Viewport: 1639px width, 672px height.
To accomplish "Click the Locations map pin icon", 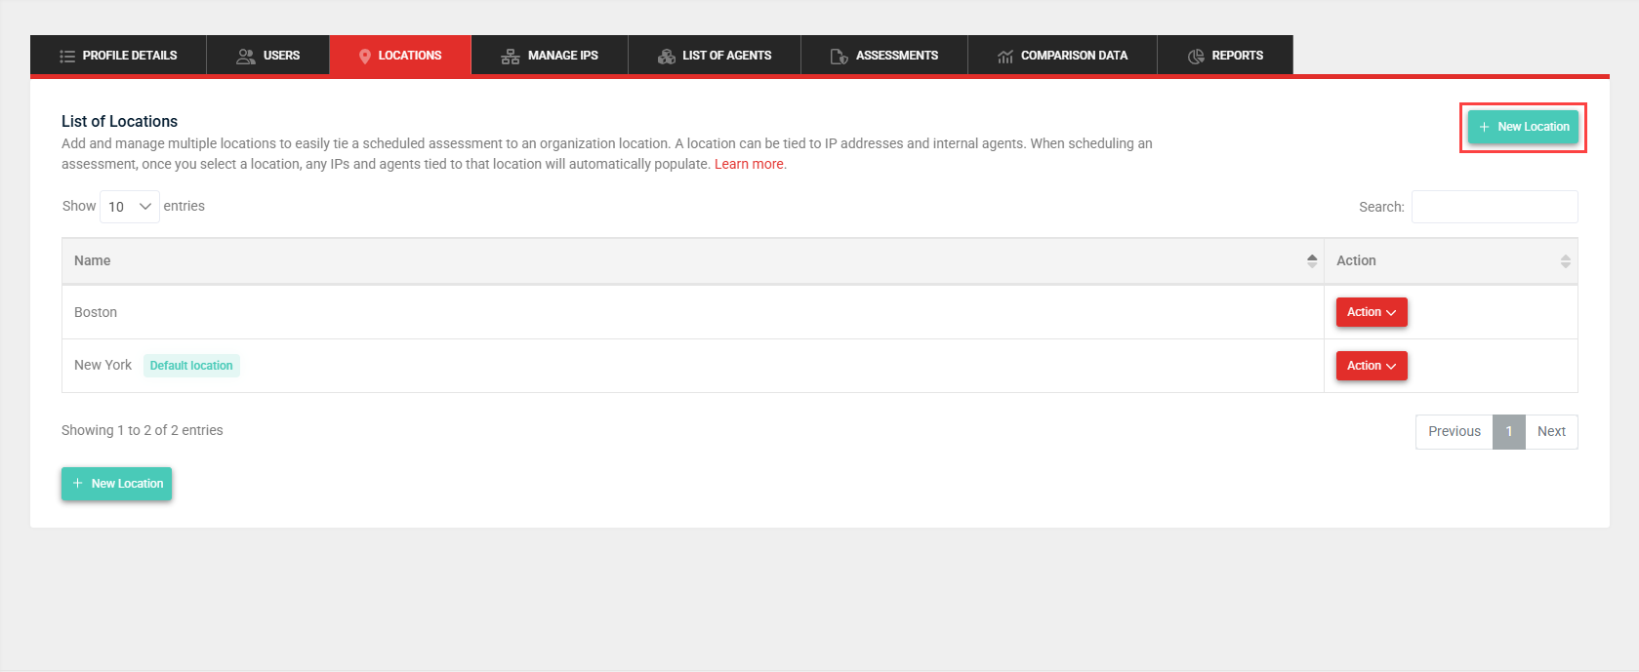I will pyautogui.click(x=365, y=57).
